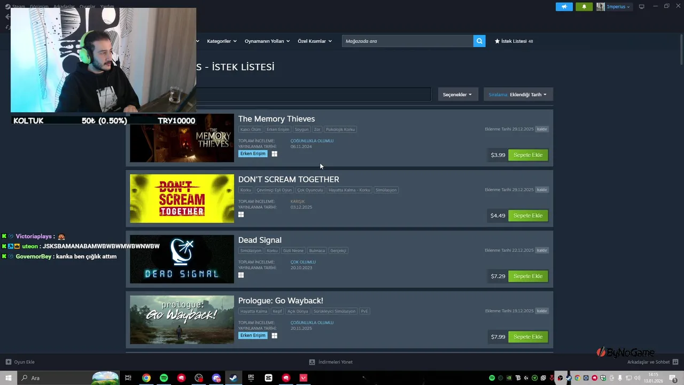Screen dimensions: 684x385
Task: Remove The Memory Thieves with kaldır
Action: point(542,129)
